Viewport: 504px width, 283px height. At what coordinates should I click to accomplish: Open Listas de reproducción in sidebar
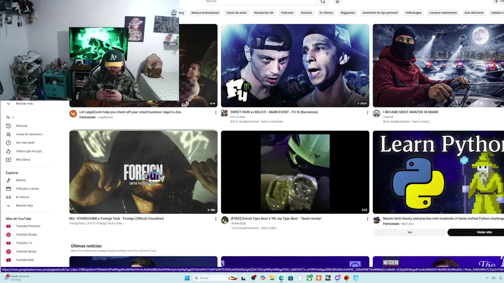pyautogui.click(x=24, y=134)
